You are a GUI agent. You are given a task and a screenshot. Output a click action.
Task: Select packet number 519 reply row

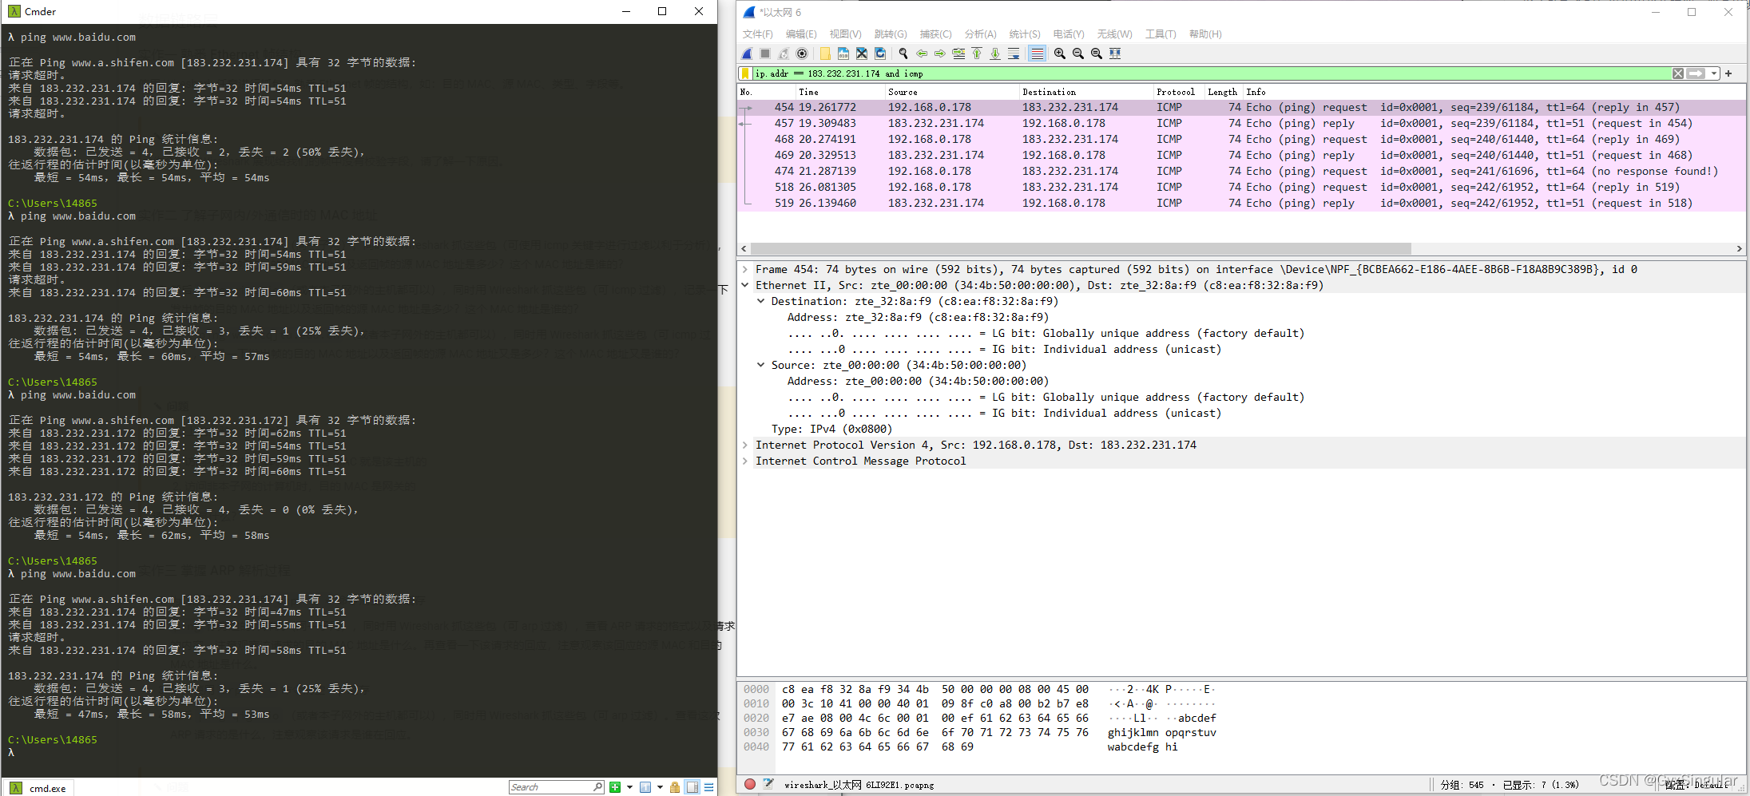[x=1241, y=203]
